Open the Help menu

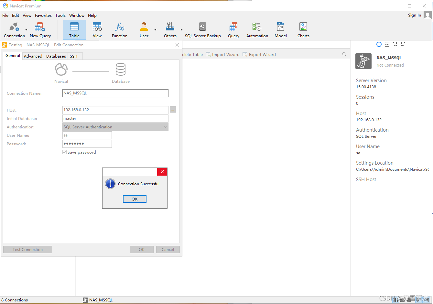click(x=92, y=15)
